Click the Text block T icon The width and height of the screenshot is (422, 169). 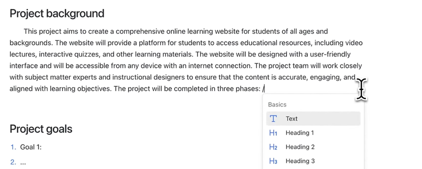[273, 119]
